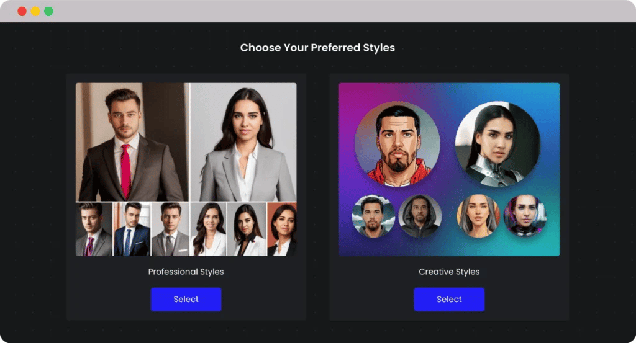Open the thumbnail of man in navy suit
This screenshot has height=343, width=636.
click(x=132, y=229)
